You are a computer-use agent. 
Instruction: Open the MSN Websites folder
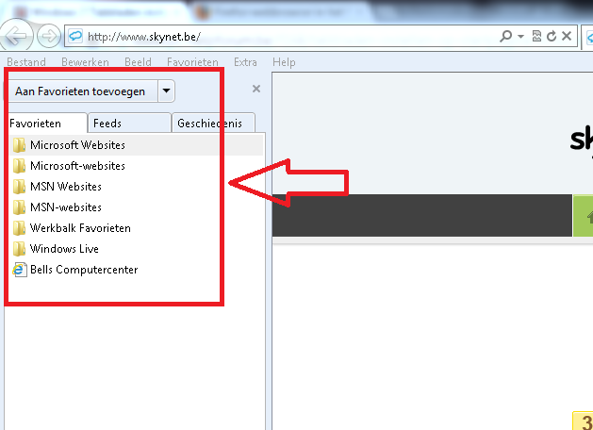coord(136,187)
